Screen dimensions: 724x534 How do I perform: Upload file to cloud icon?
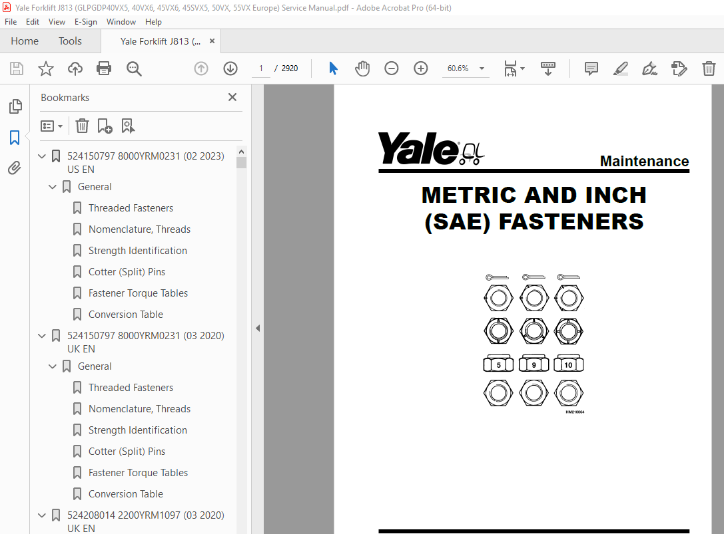75,68
